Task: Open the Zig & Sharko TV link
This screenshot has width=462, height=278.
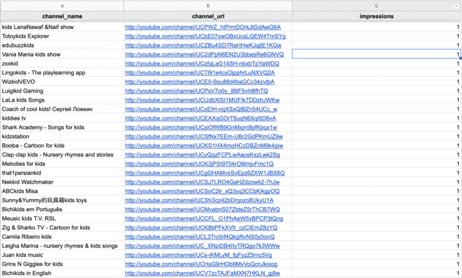Action: click(201, 228)
